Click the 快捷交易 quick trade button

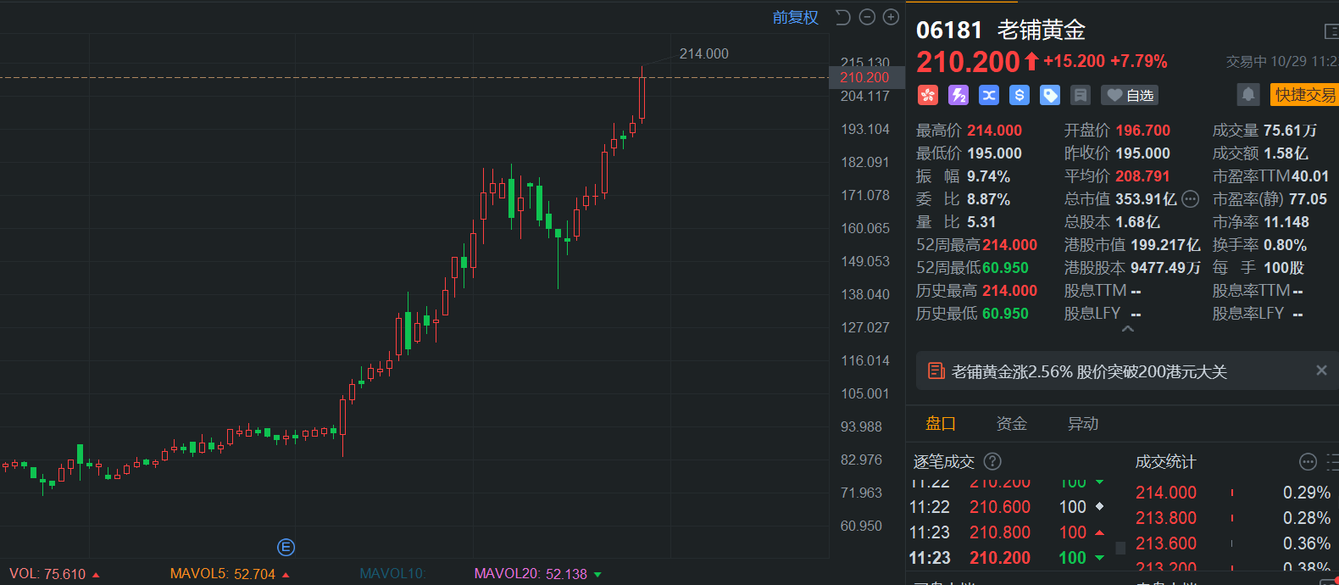pos(1304,94)
